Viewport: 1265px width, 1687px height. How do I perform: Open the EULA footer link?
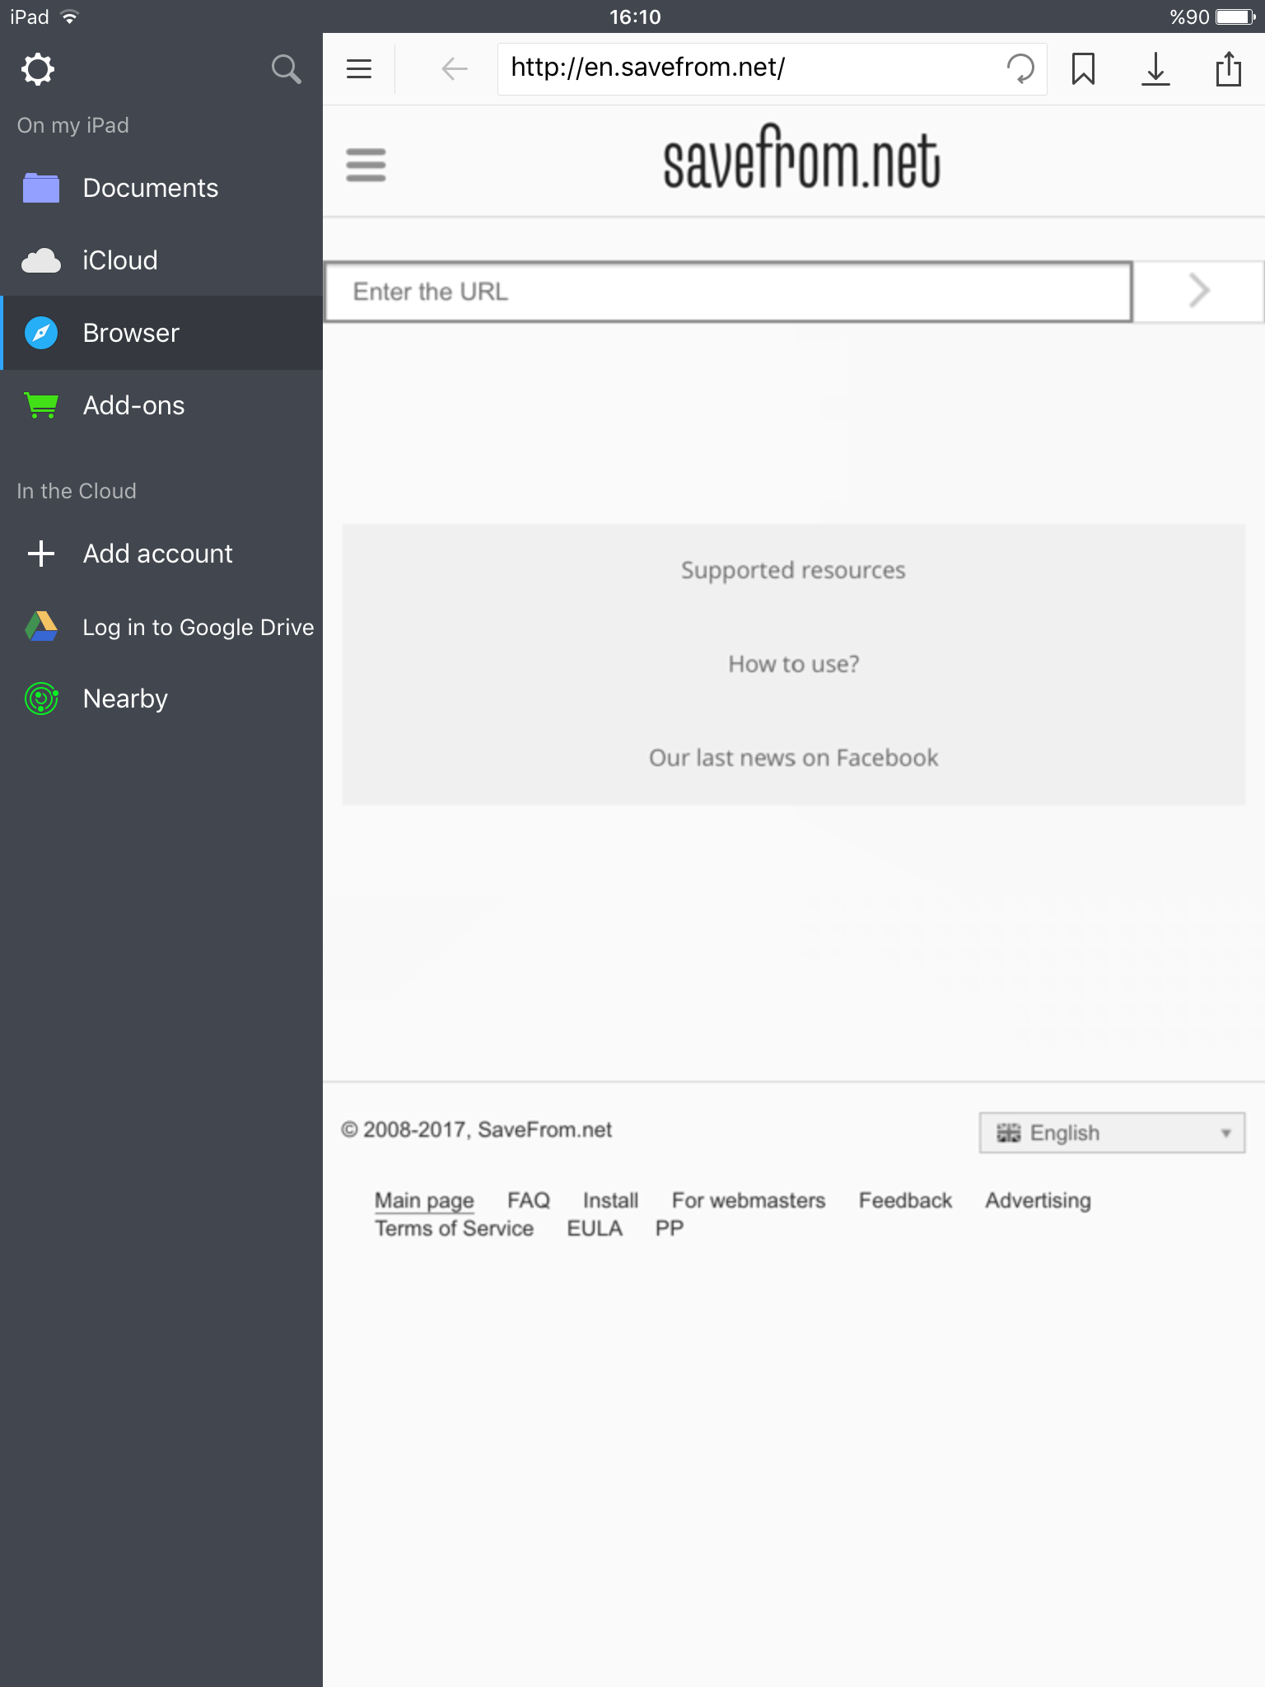pyautogui.click(x=595, y=1228)
